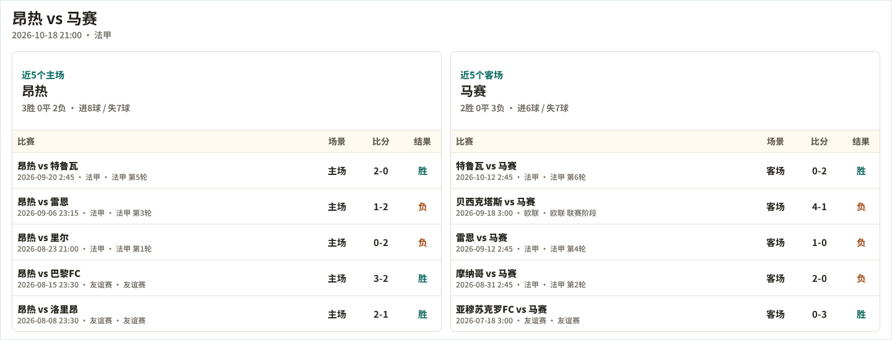Open the 昂热 vs 雷恩 match row

click(227, 206)
